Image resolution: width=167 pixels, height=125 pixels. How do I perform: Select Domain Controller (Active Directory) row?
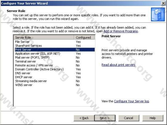(x=55, y=69)
